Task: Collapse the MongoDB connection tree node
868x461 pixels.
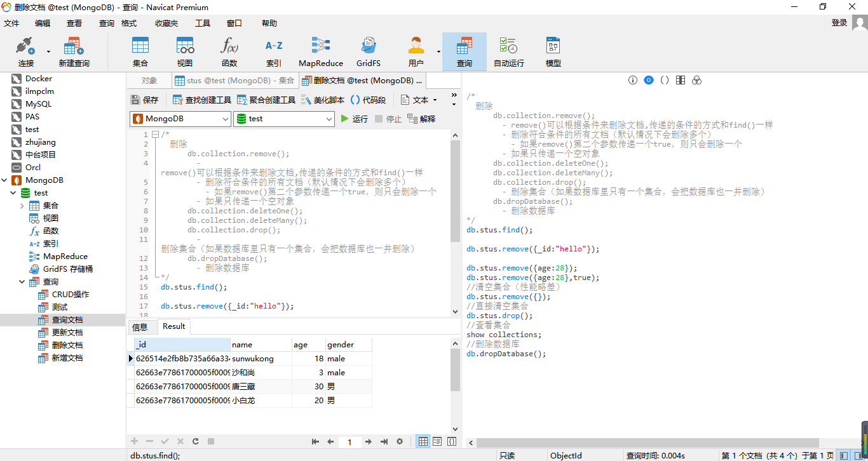Action: pyautogui.click(x=6, y=180)
